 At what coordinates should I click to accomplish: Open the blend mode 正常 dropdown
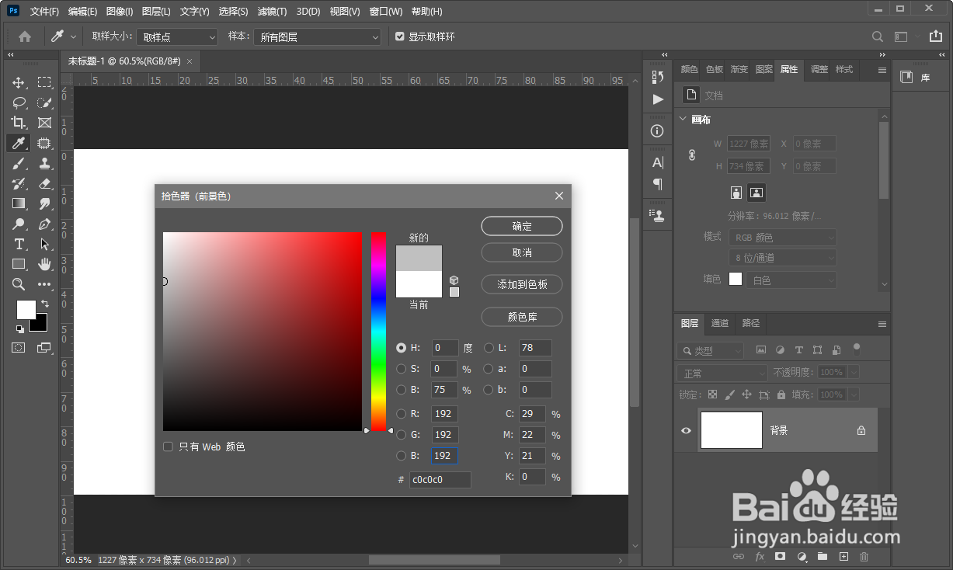pos(722,374)
